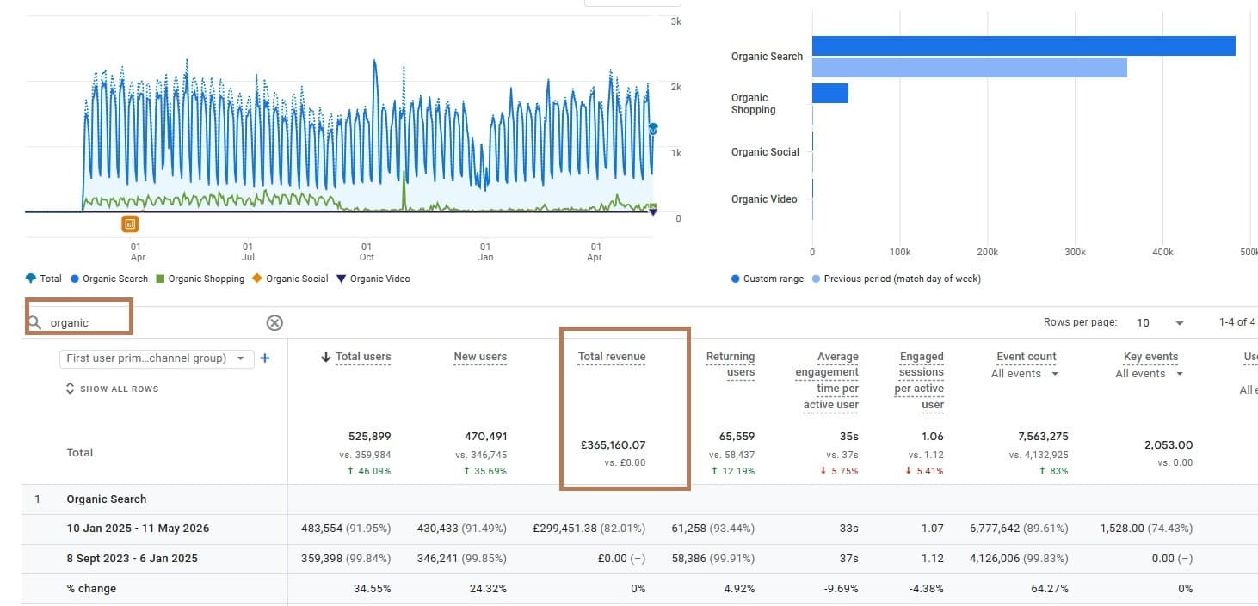The image size is (1258, 606).
Task: Click cell 359,398 (99.84%)
Action: [346, 559]
